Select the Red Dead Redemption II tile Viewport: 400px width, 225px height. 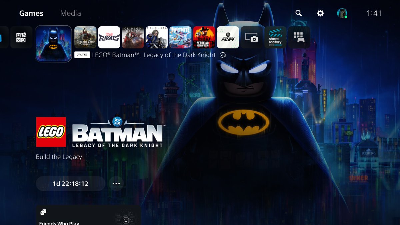point(204,37)
